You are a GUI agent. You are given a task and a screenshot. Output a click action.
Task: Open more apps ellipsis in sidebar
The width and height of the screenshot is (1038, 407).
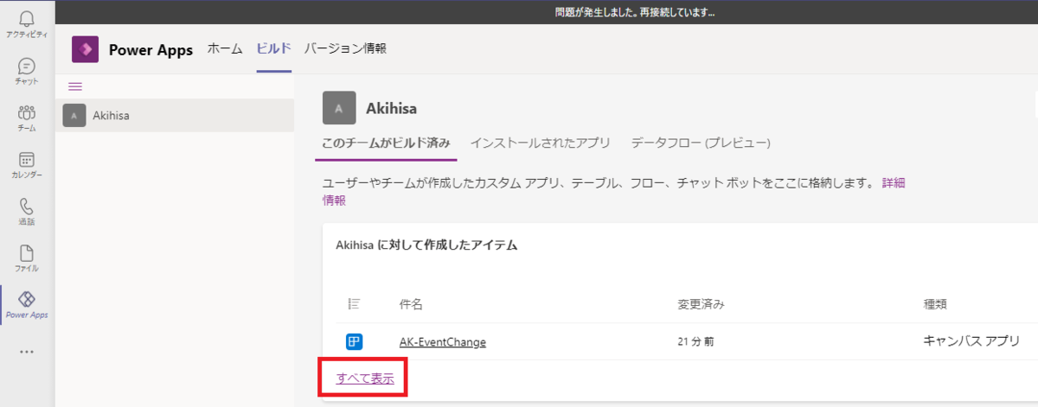[27, 352]
